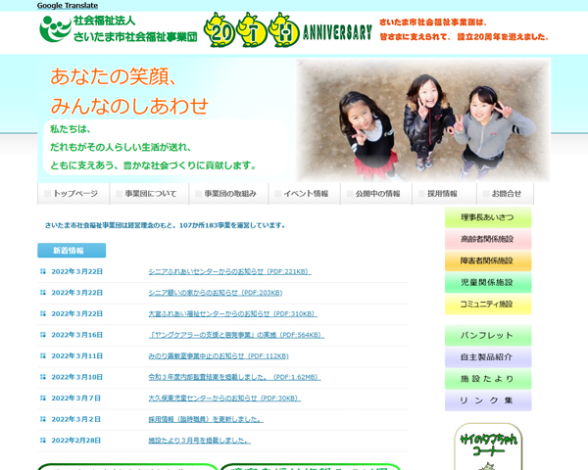Open the 採用情報 menu tab
The height and width of the screenshot is (470, 588).
tap(444, 194)
